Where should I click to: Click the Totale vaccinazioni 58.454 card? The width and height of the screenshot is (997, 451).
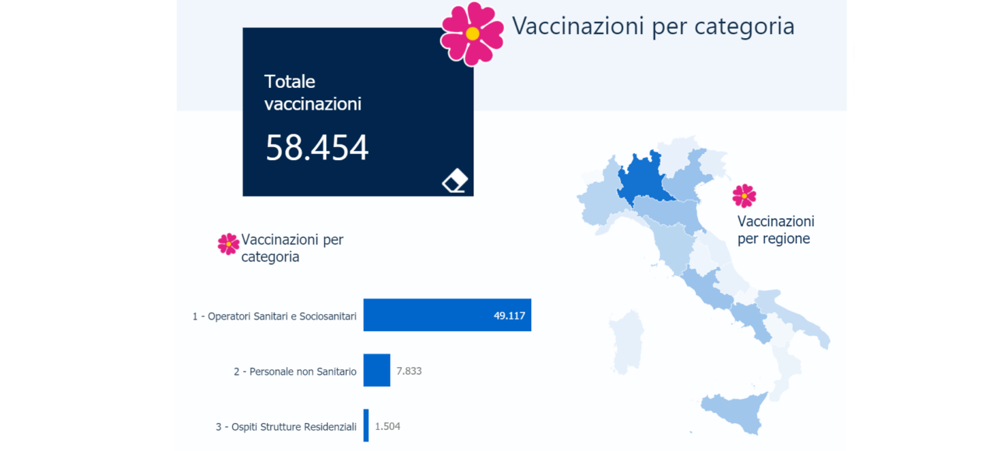tap(358, 112)
